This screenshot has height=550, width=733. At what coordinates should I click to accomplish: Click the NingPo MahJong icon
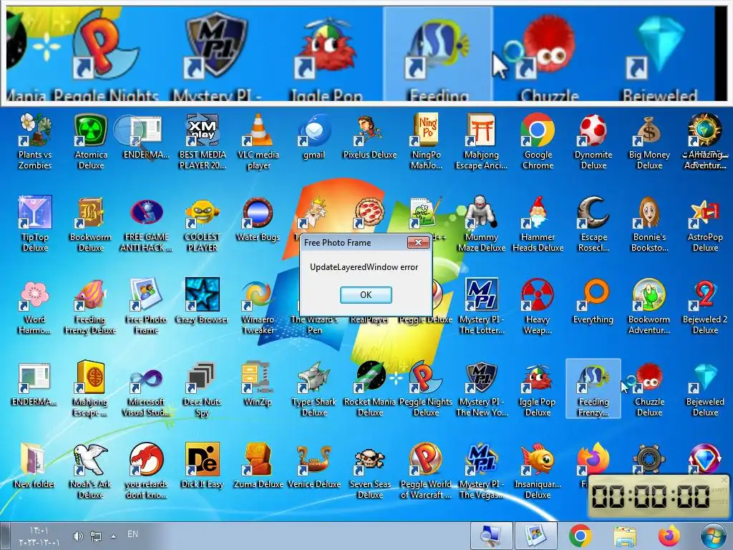coord(426,142)
